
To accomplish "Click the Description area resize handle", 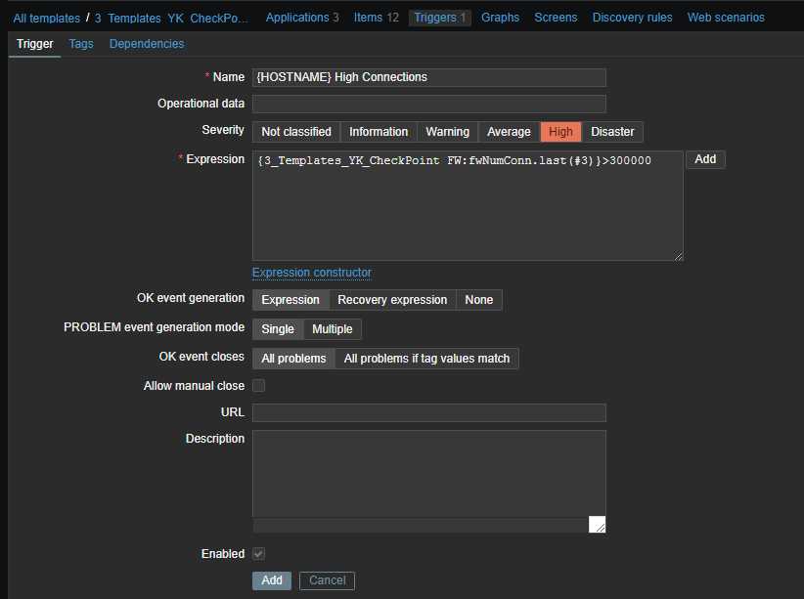I will [598, 524].
